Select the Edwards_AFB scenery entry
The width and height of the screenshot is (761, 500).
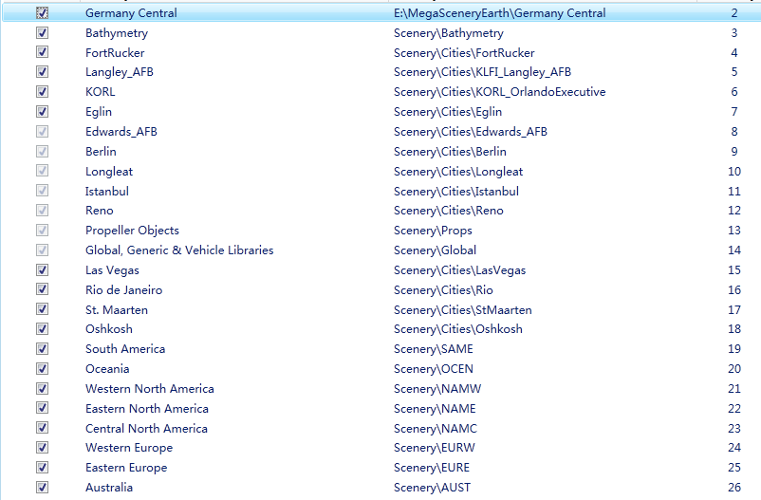[121, 132]
